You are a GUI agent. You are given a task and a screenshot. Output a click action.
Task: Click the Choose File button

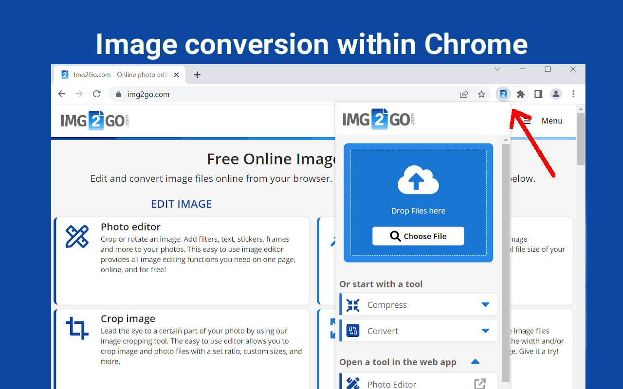(x=418, y=236)
